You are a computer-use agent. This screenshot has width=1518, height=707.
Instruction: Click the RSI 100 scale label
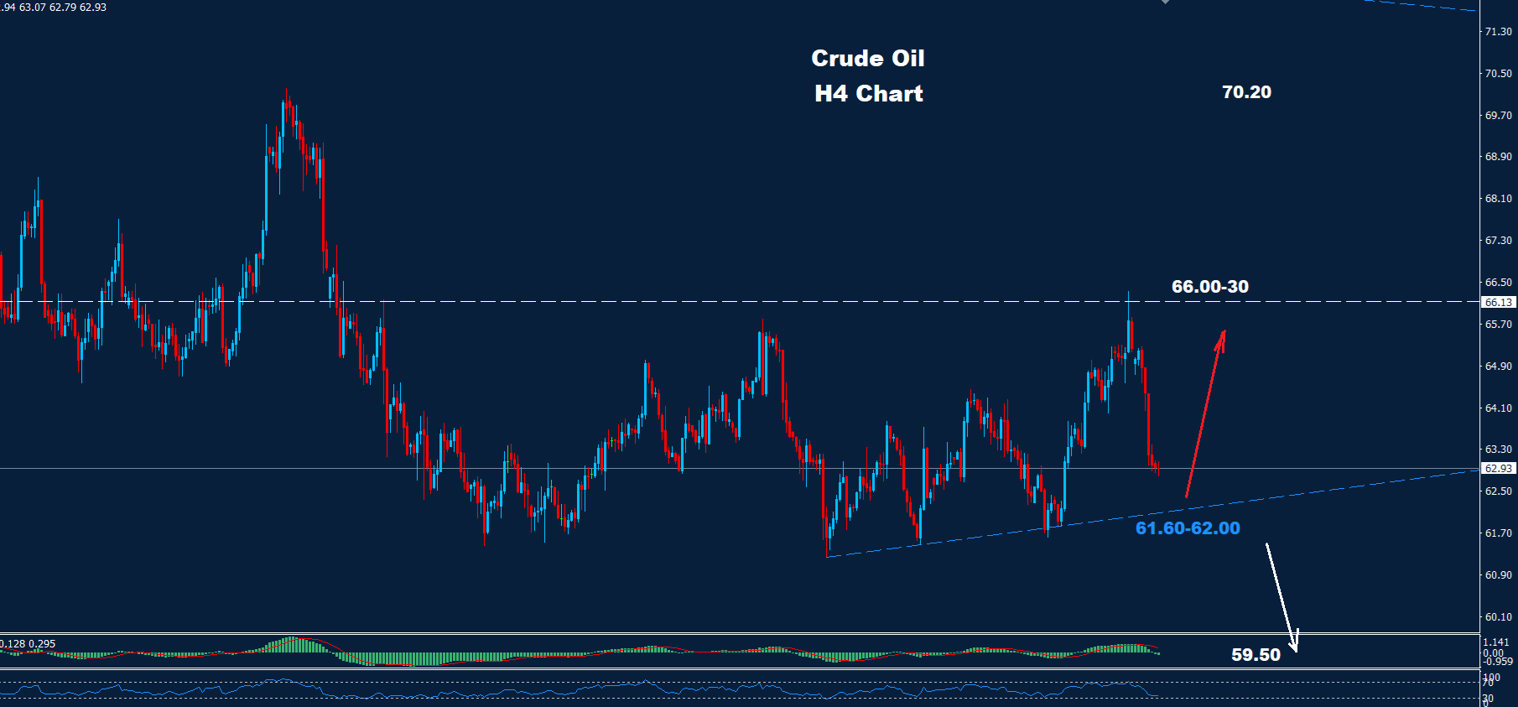coord(1491,677)
